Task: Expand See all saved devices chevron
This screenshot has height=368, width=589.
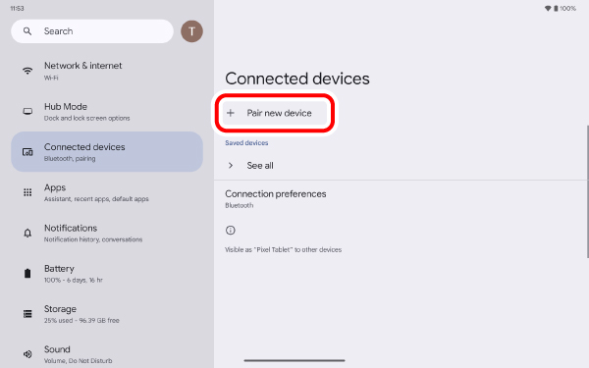Action: click(x=231, y=165)
